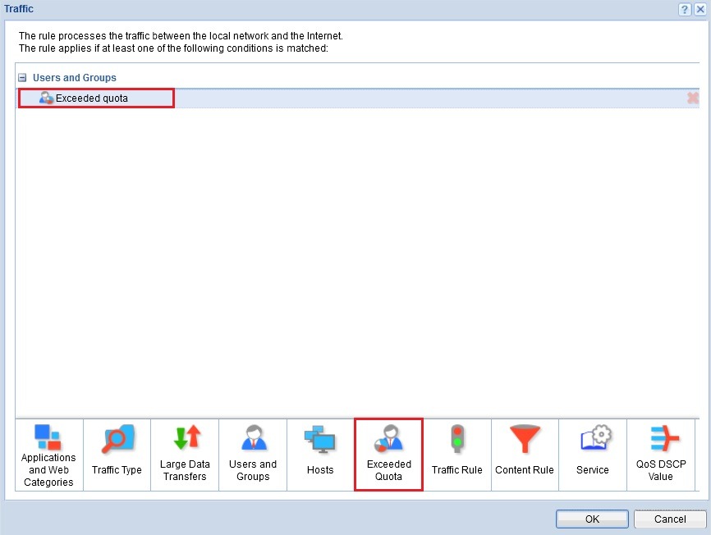
Task: Select the Traffic Rule traffic-light icon
Action: (x=456, y=440)
